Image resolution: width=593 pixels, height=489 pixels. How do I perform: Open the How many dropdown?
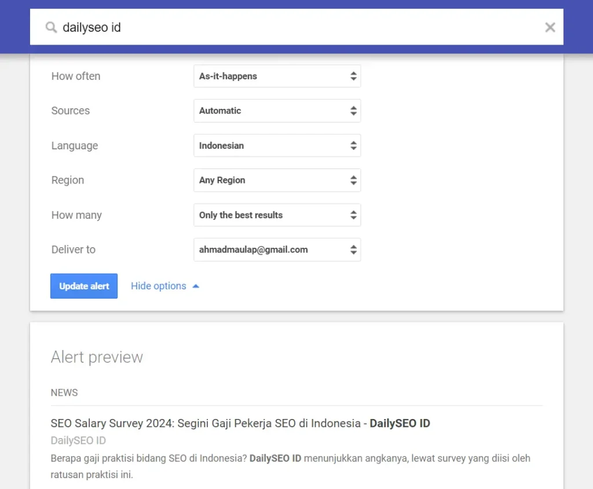point(277,215)
